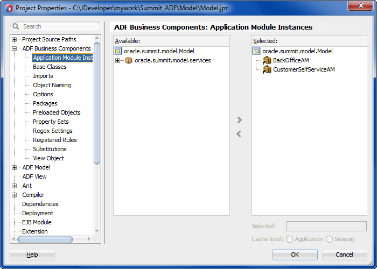Select the Extension category
The height and width of the screenshot is (269, 377).
coord(35,231)
